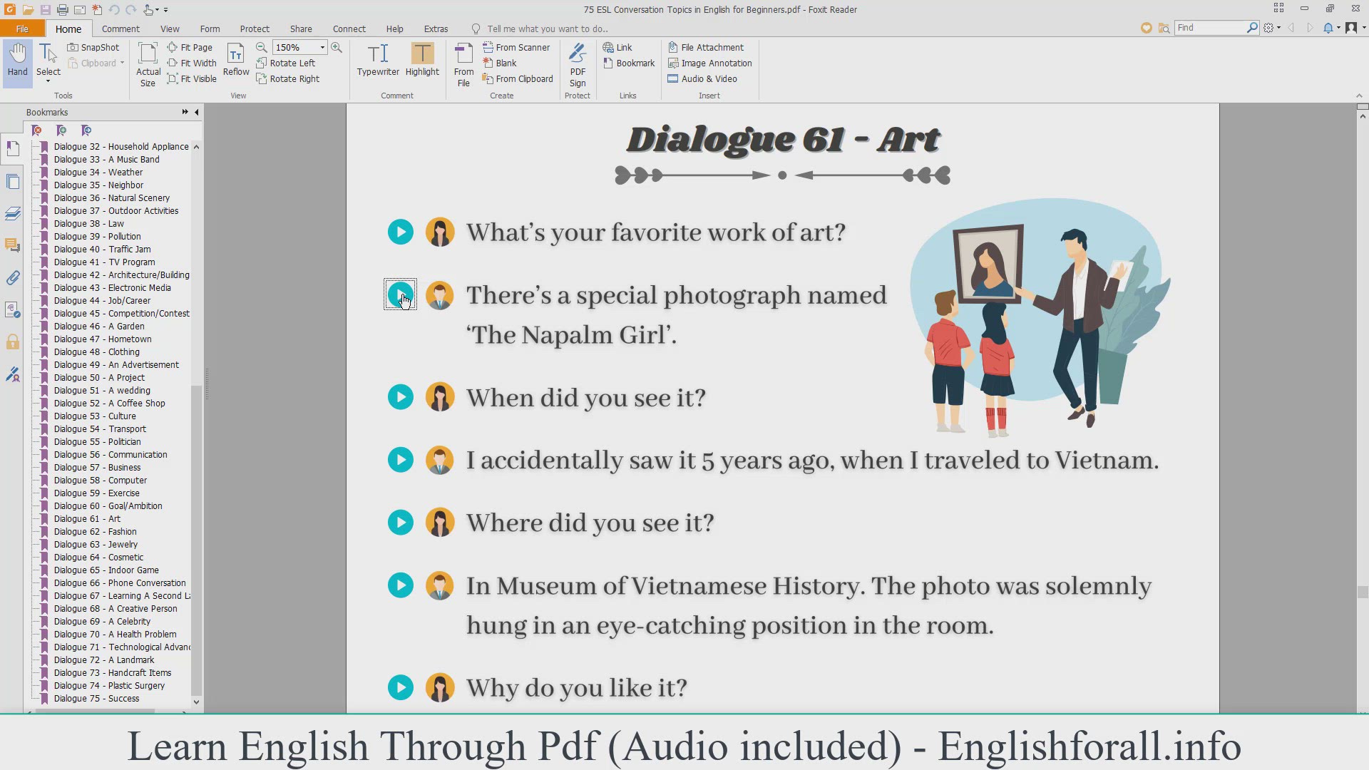
Task: Click the Print icon in quick access toolbar
Action: coord(62,9)
